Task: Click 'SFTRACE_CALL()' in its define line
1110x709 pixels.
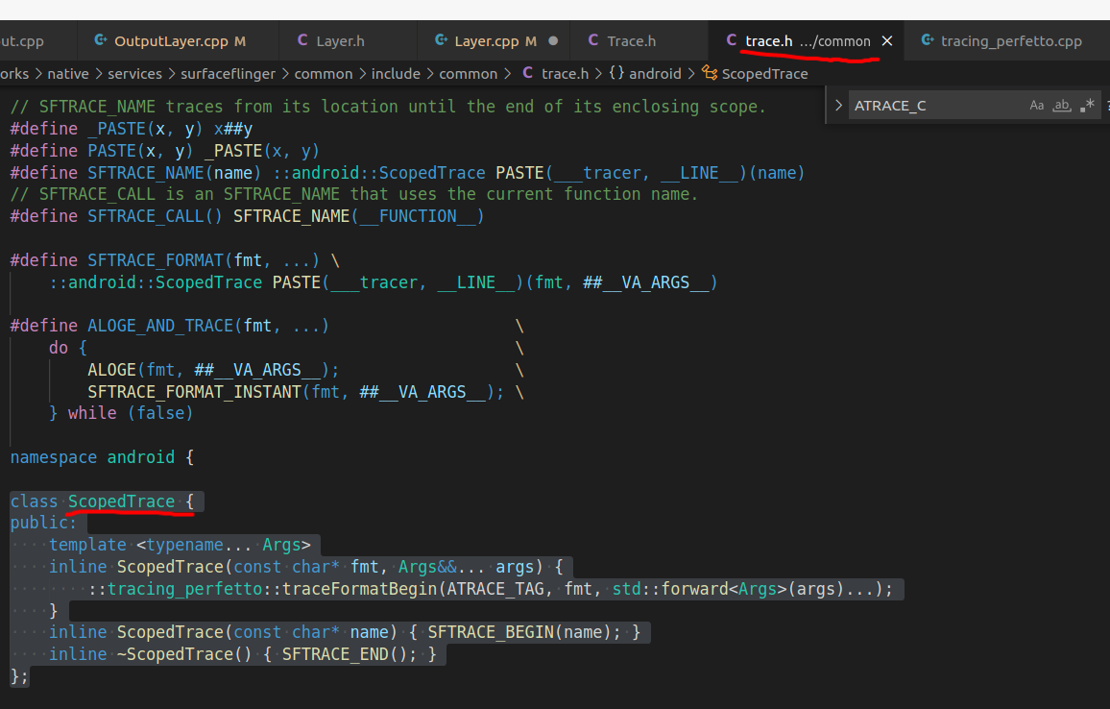Action: 155,216
